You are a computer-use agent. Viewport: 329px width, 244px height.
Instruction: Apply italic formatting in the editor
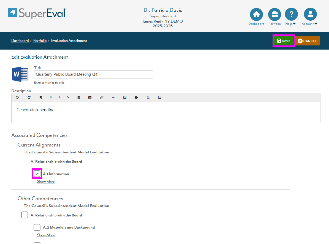59,97
